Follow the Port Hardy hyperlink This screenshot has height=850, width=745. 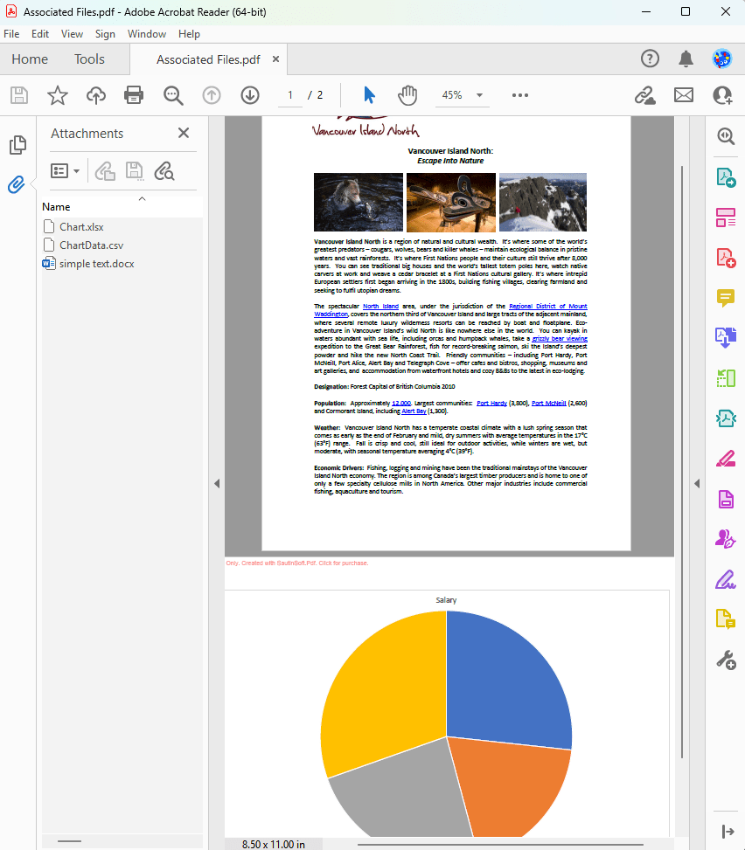[491, 404]
